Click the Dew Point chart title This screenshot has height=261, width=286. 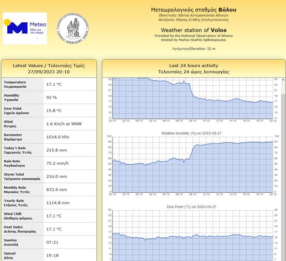(191, 207)
